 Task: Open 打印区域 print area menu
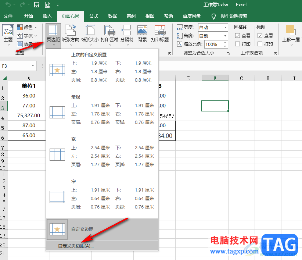pyautogui.click(x=109, y=36)
